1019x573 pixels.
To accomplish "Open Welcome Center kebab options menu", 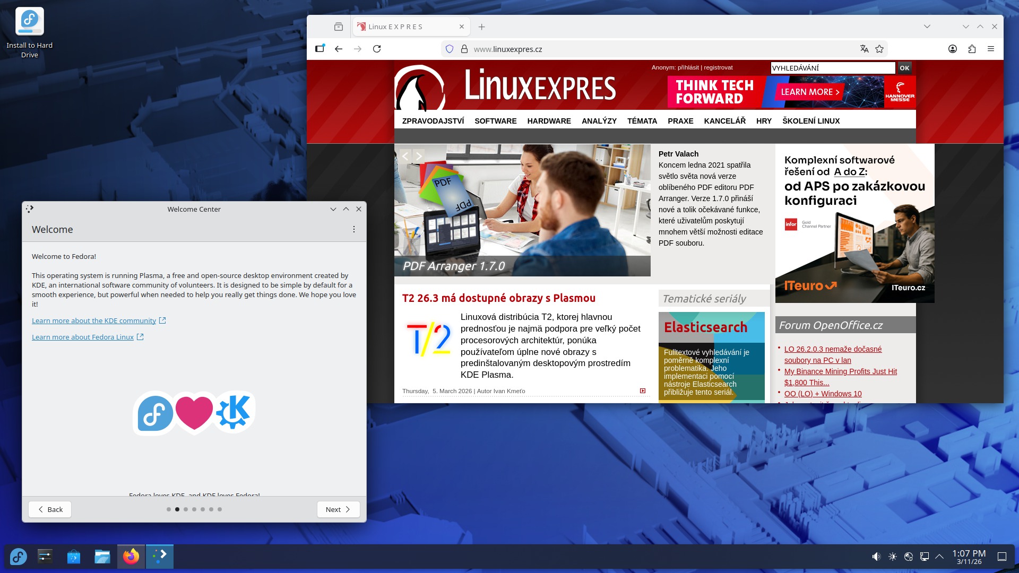I will (354, 229).
